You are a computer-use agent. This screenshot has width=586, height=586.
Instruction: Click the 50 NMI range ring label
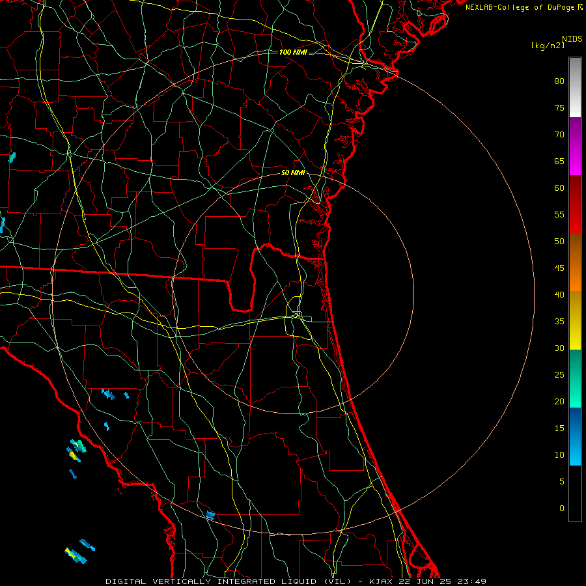pos(293,173)
